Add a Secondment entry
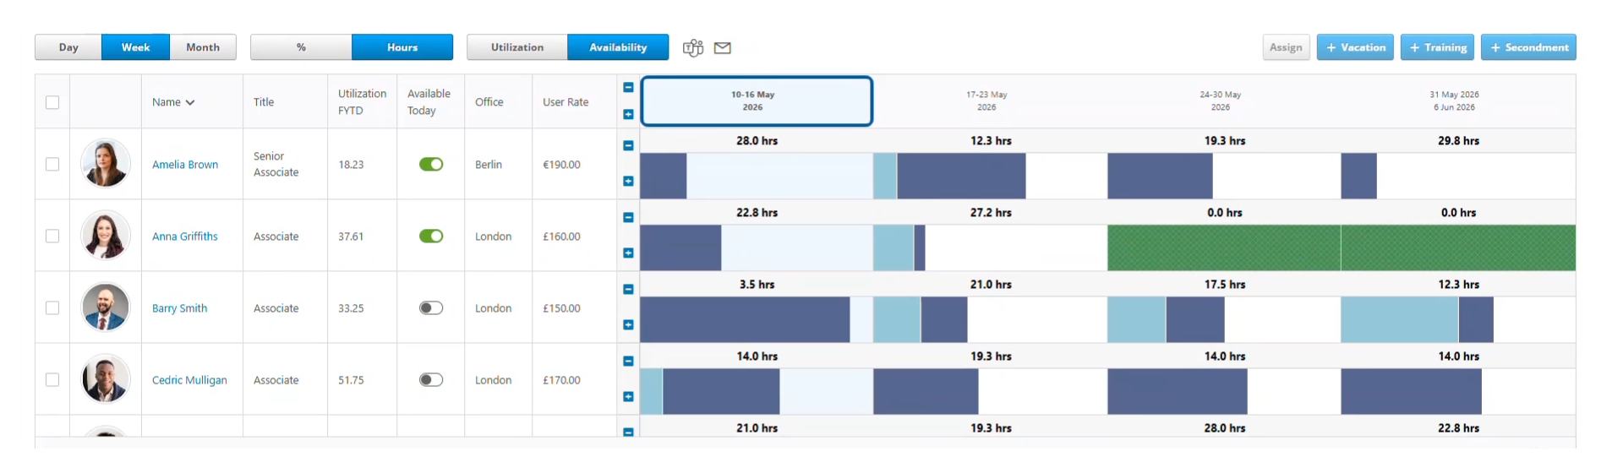Screen dimensions: 1623x473 click(x=1528, y=47)
